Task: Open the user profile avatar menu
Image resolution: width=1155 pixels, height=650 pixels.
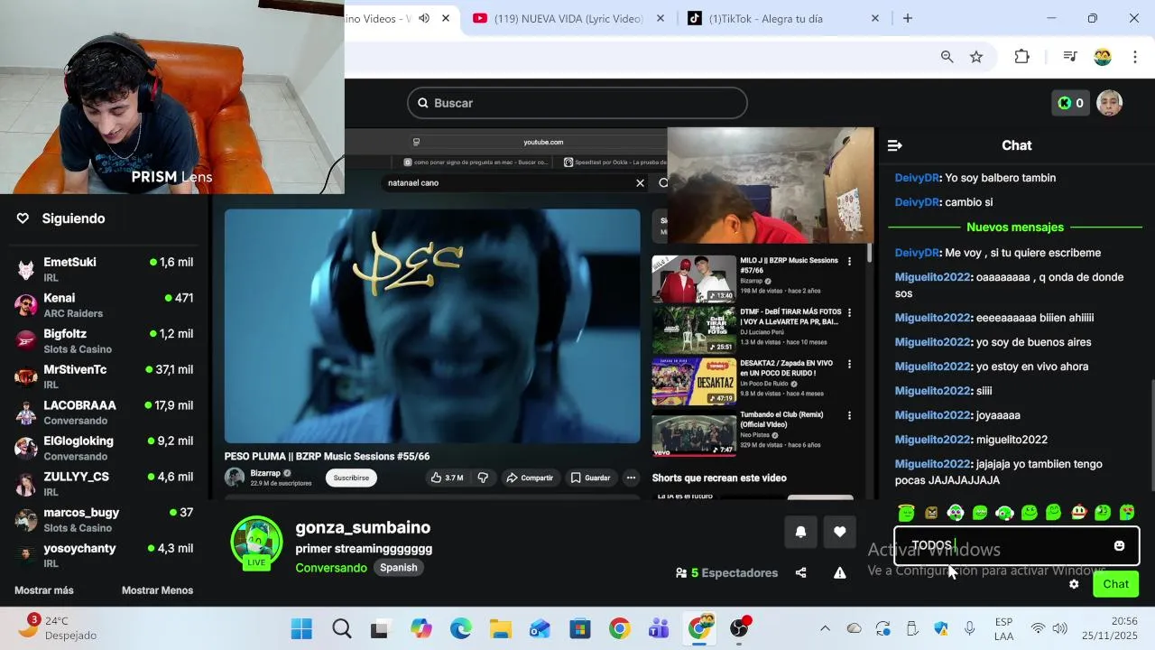Action: pyautogui.click(x=1109, y=103)
